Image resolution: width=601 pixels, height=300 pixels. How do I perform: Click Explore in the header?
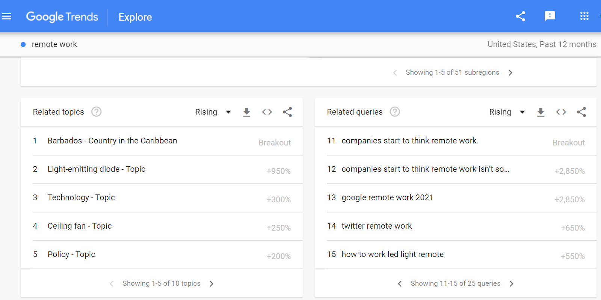click(135, 17)
